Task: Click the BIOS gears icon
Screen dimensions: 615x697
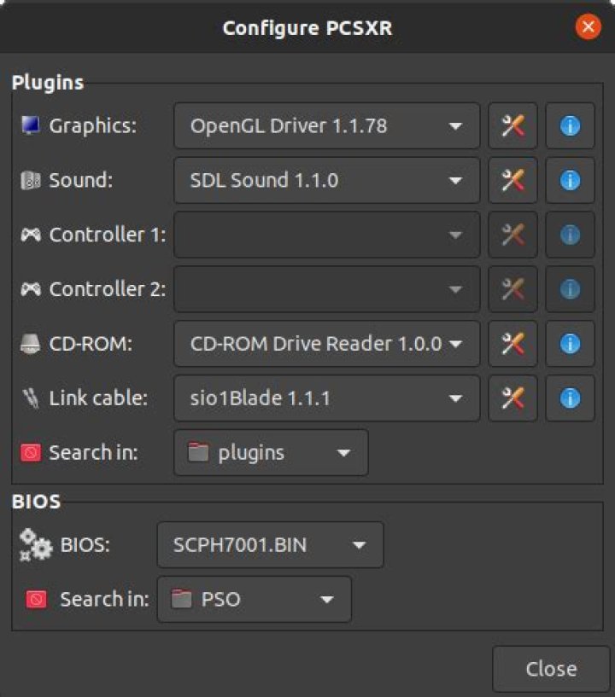Action: tap(36, 545)
